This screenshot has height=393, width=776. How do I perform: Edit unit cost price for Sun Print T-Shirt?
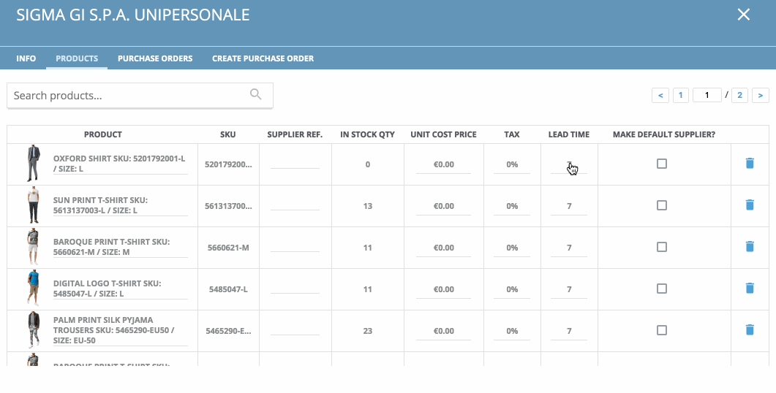click(x=443, y=206)
